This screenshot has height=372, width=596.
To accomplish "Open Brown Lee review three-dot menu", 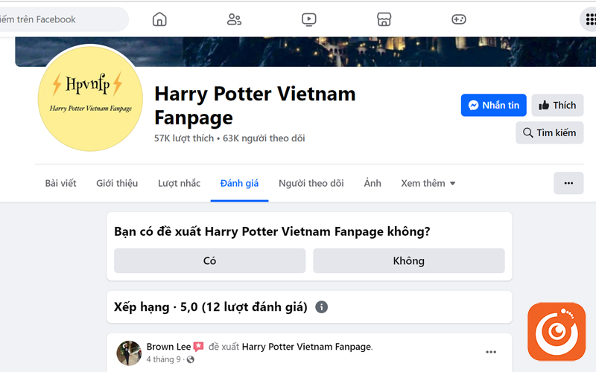I will tap(491, 352).
